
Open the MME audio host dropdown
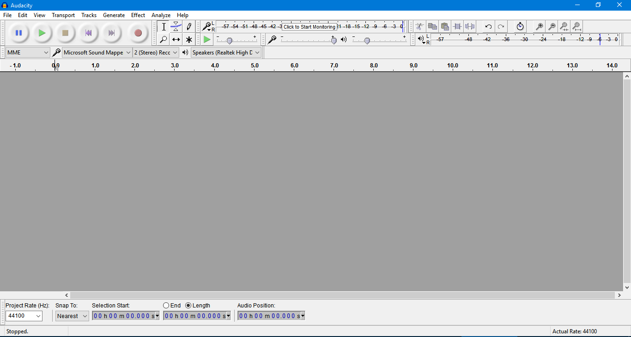tap(28, 53)
